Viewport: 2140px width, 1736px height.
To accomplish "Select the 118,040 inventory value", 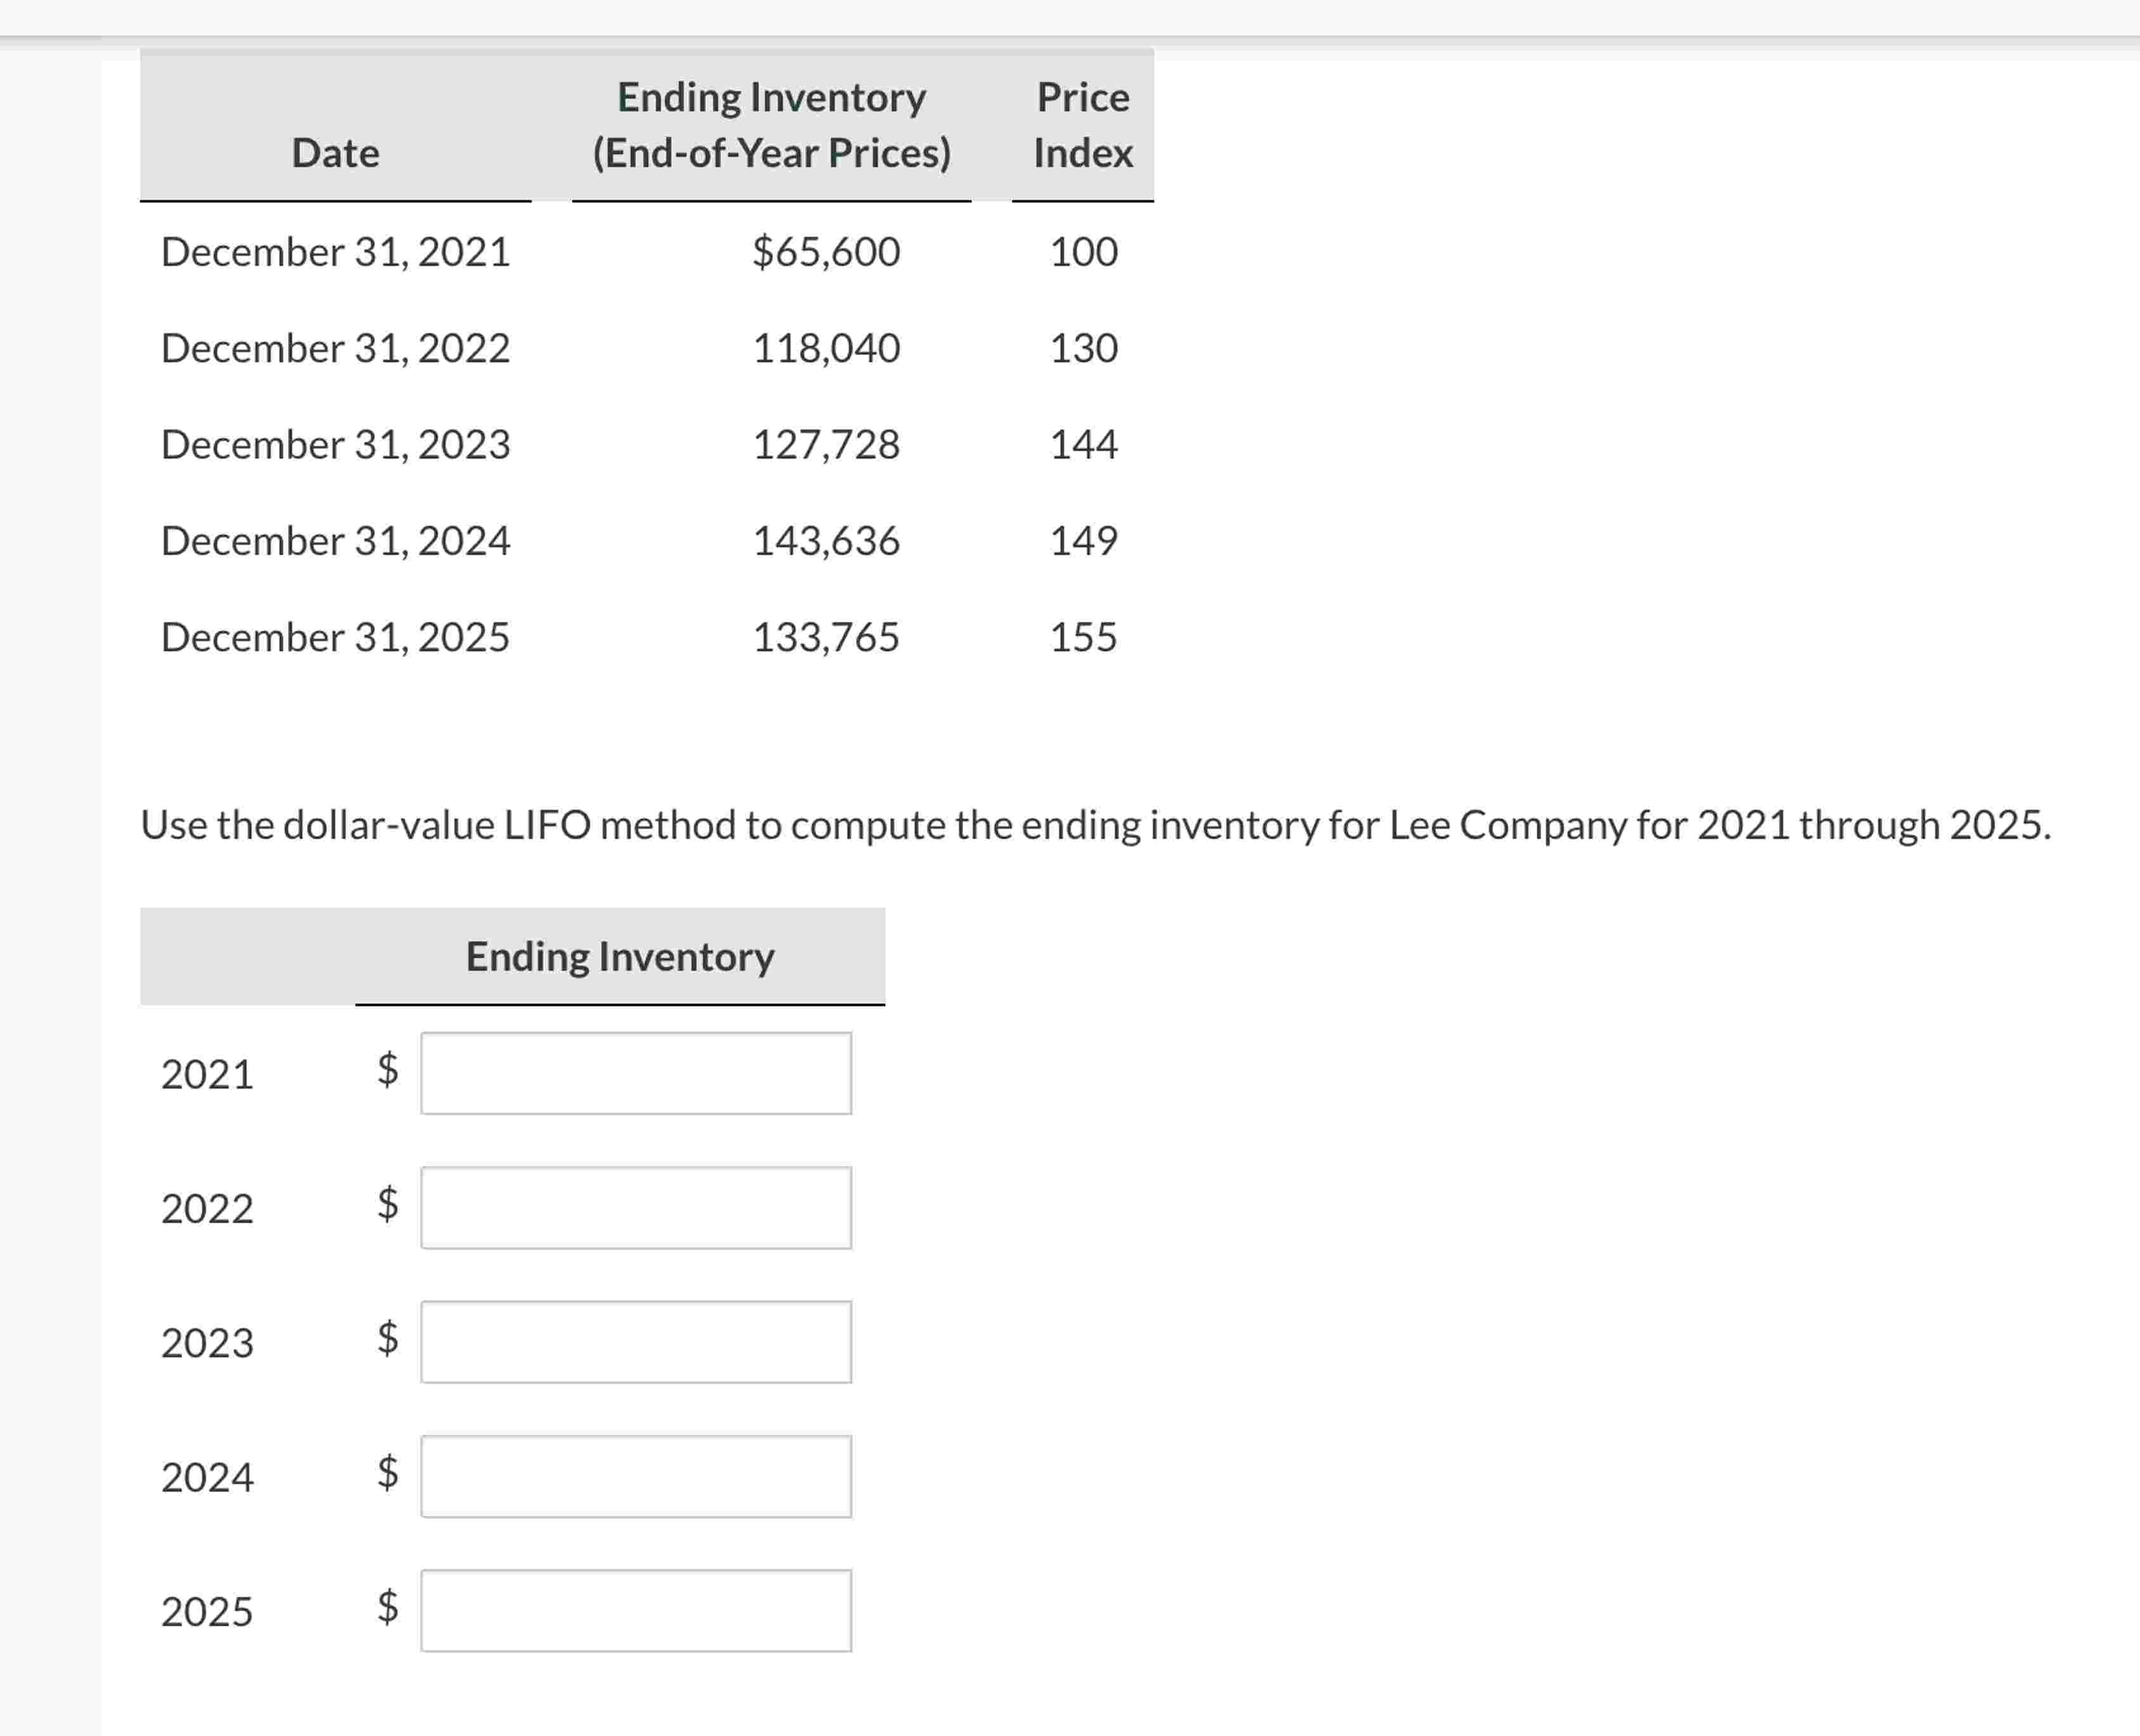I will pos(825,348).
